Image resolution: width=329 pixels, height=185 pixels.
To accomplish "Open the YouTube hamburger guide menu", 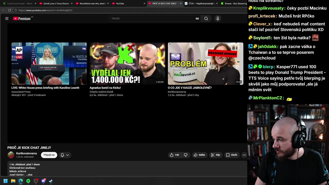I will click(7, 18).
